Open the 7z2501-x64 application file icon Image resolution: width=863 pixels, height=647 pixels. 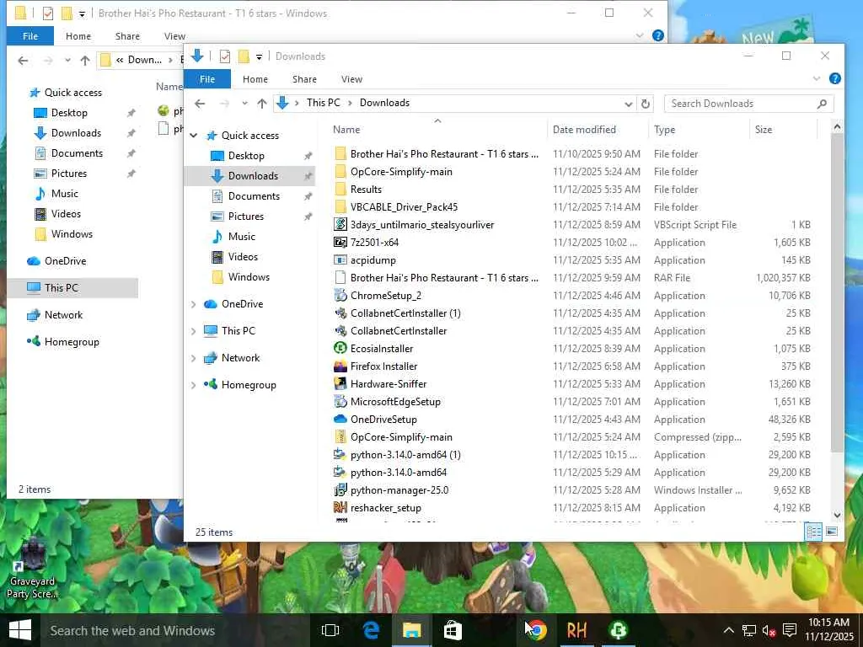[340, 242]
